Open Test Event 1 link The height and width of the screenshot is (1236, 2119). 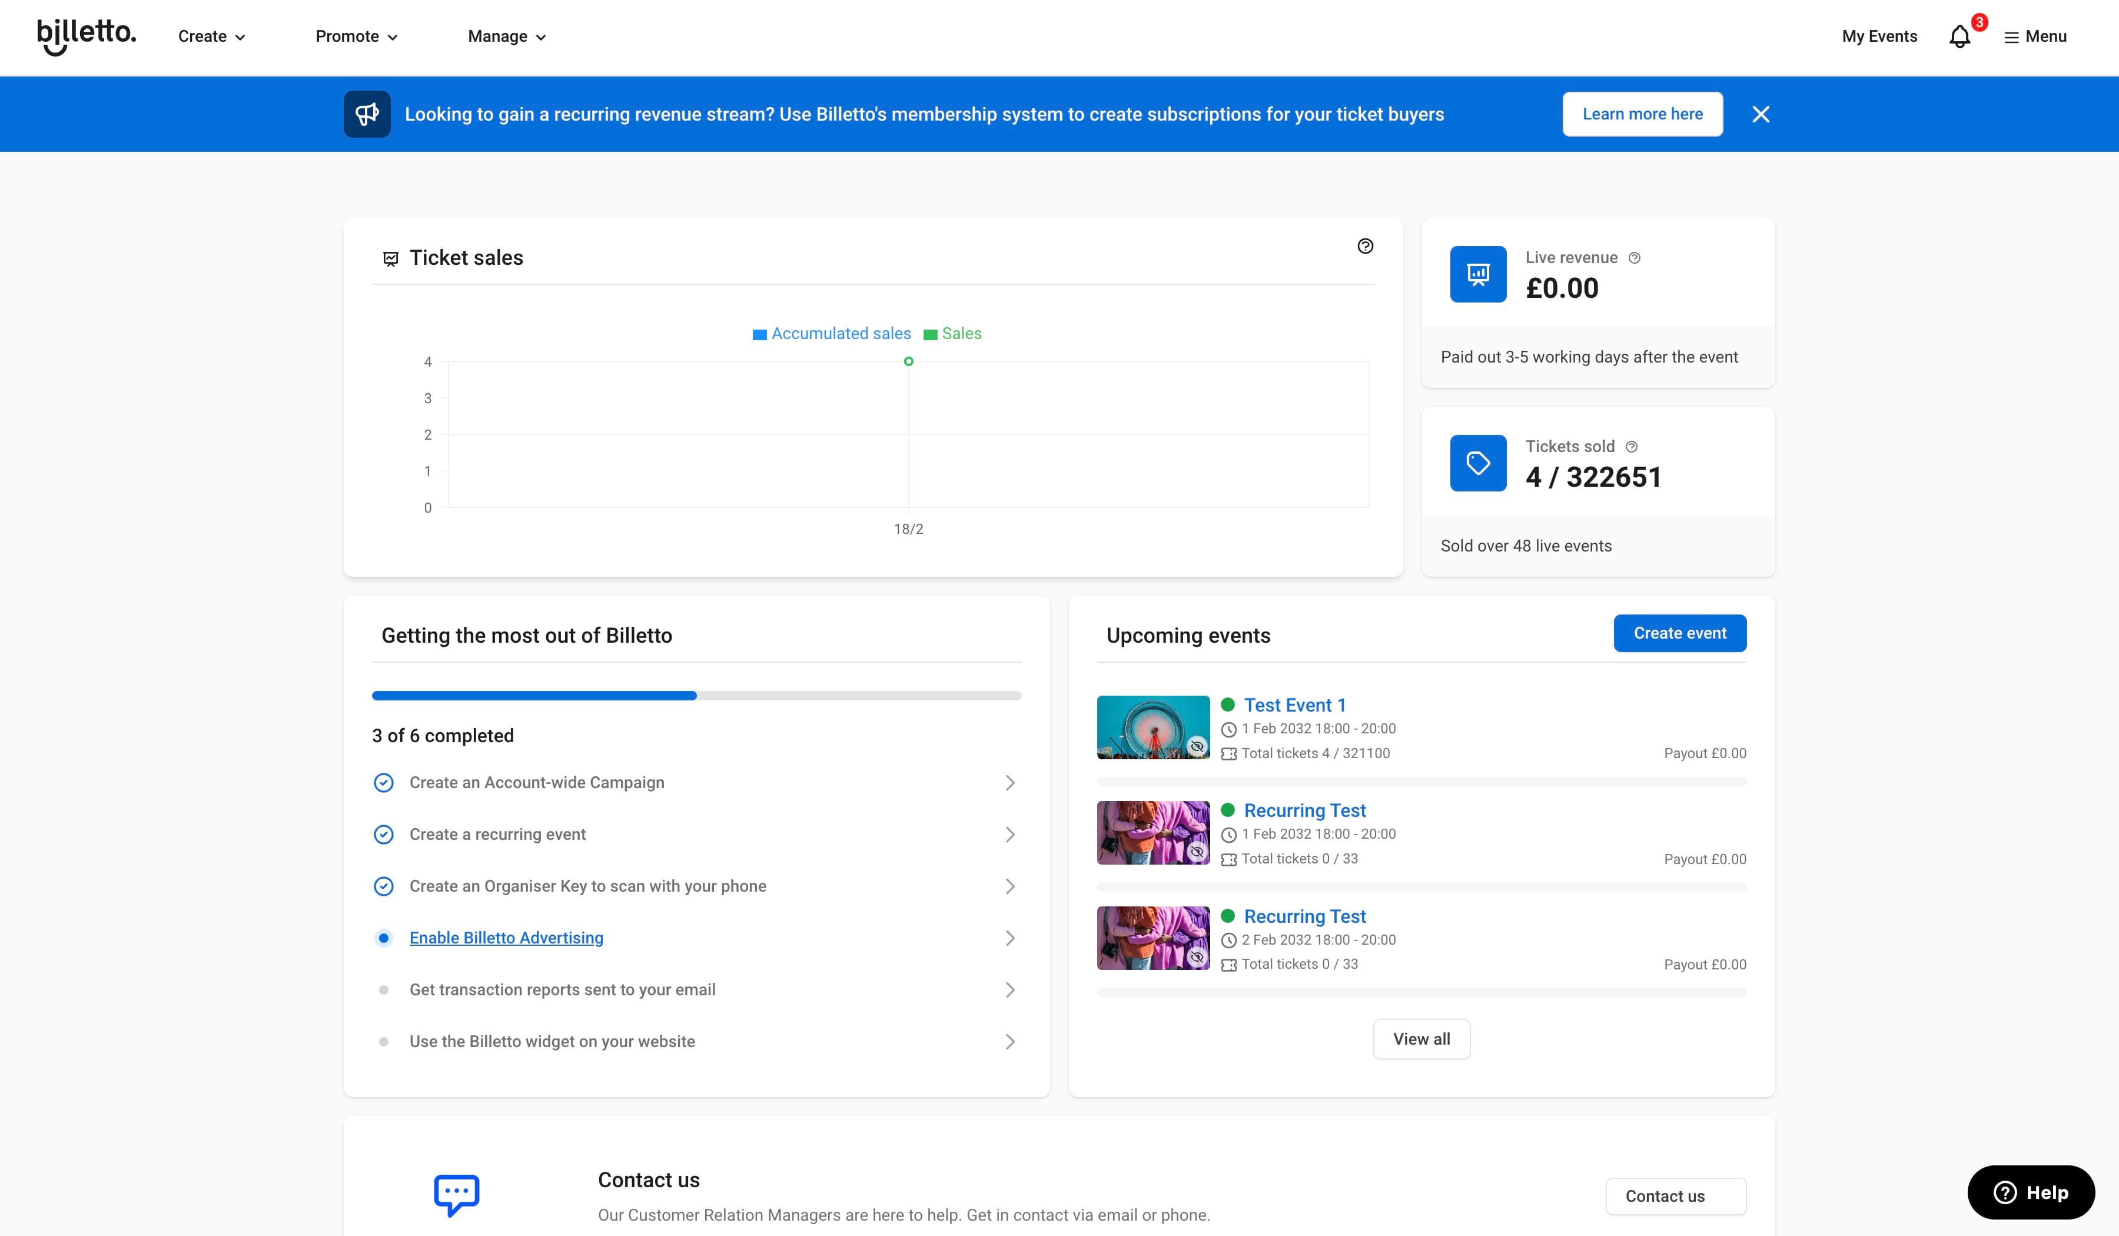[x=1295, y=706]
